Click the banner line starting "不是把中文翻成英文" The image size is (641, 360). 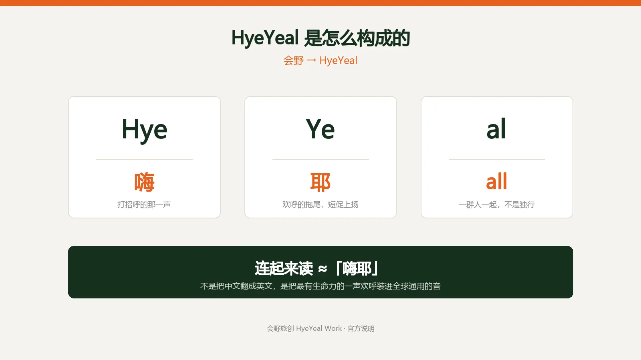click(x=320, y=286)
